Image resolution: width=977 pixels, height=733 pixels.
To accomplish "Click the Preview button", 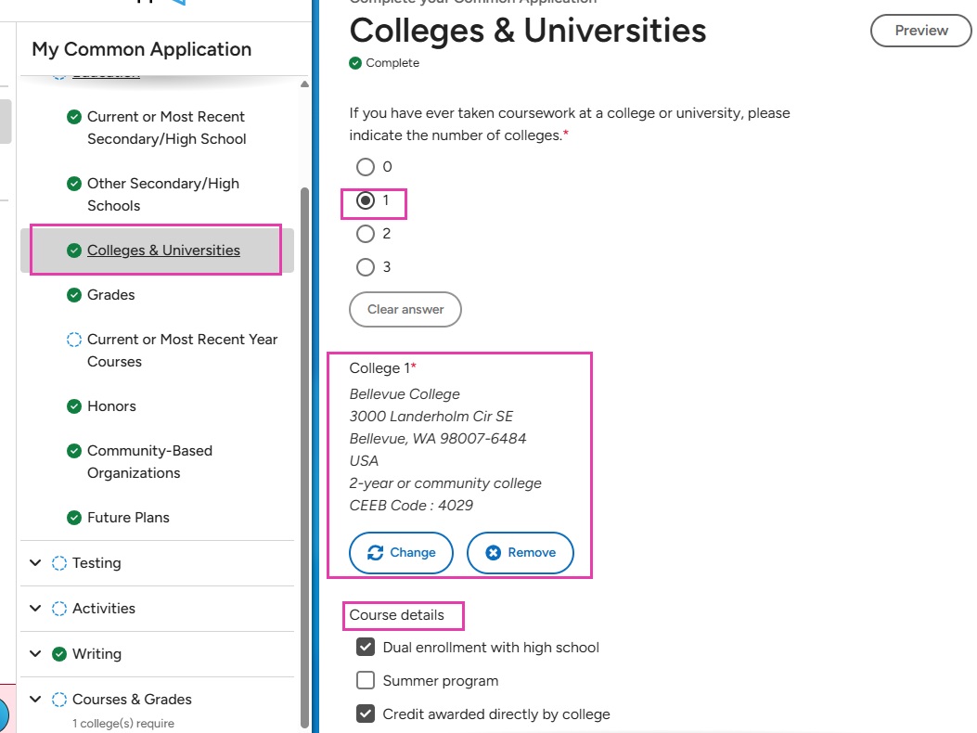I will (919, 31).
